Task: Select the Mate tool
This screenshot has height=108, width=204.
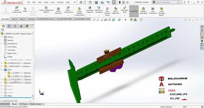Action: coord(25,10)
